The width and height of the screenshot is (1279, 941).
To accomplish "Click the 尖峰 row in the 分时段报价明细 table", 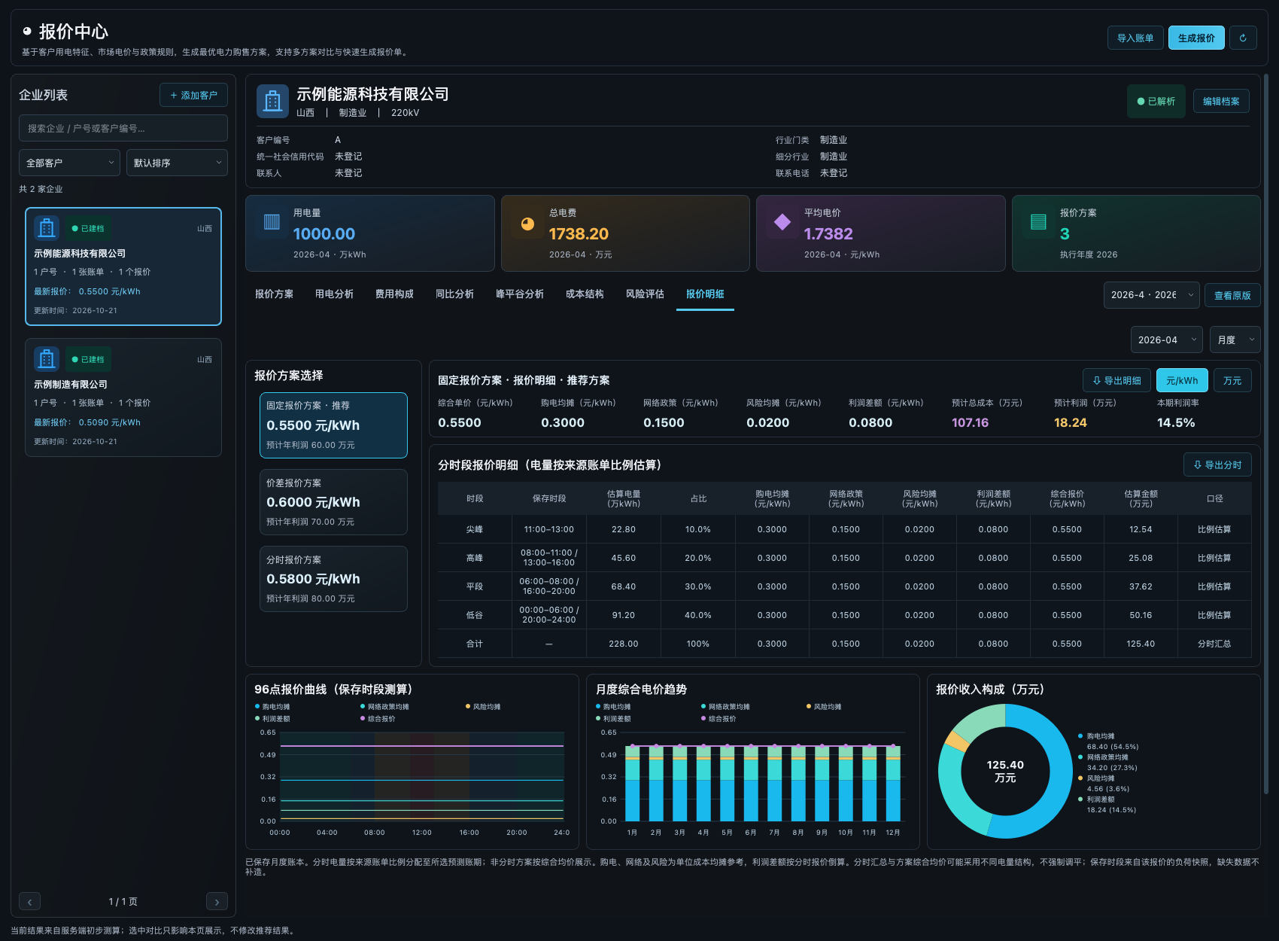I will 845,529.
